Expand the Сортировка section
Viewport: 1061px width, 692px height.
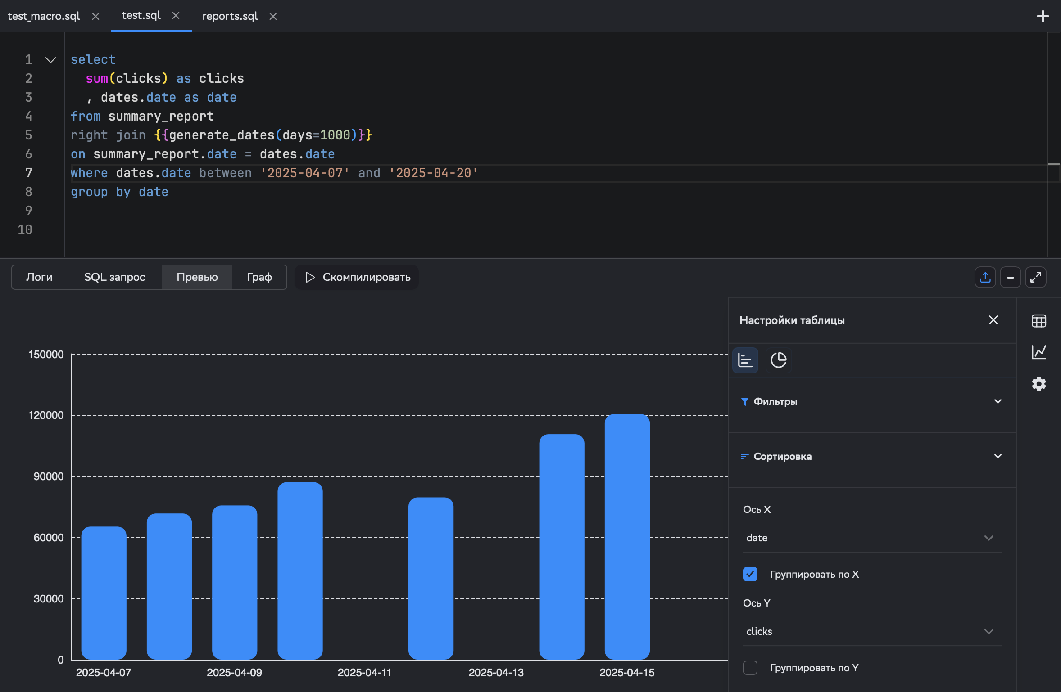coord(998,456)
